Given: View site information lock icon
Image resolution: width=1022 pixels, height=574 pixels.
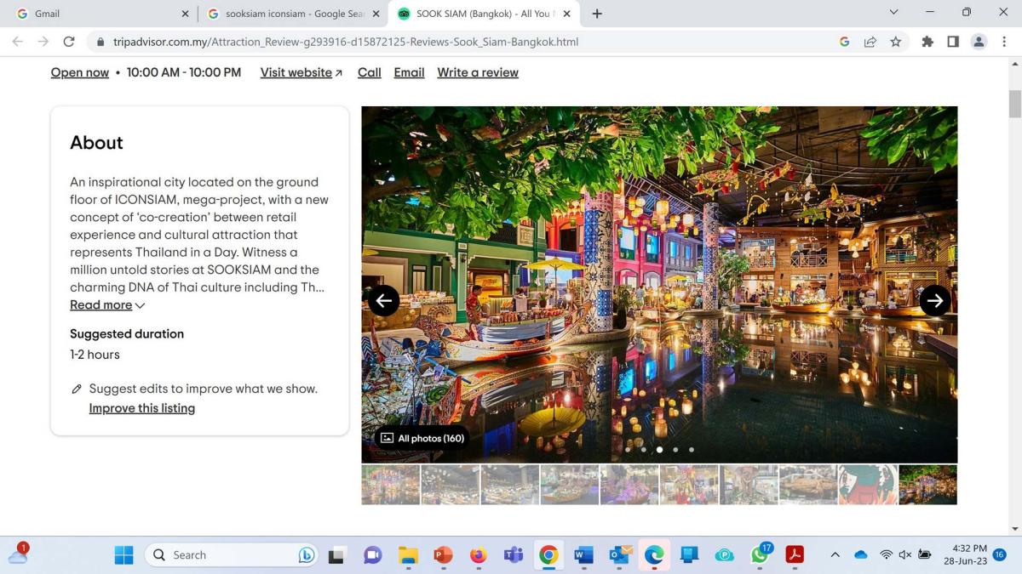Looking at the screenshot, I should (x=100, y=42).
